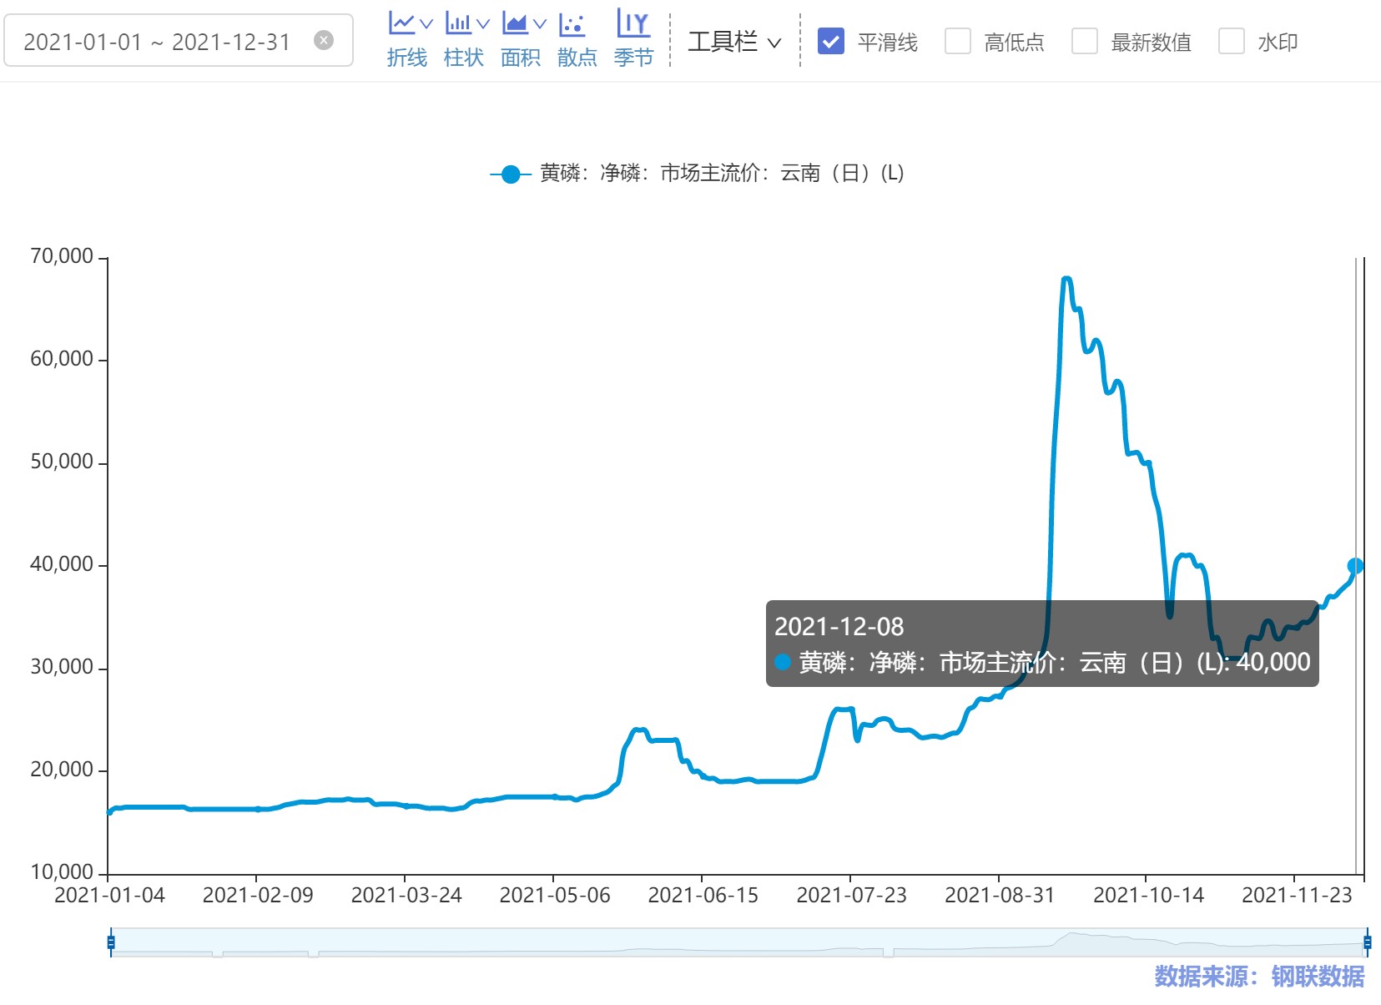
Task: Click the 2021-01-04 x-axis label
Action: (109, 896)
